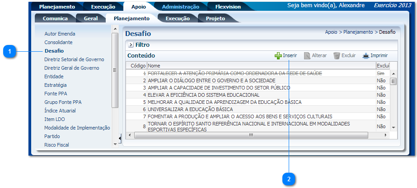
Task: Collapse the sidebar with the black arrow handle
Action: click(120, 138)
